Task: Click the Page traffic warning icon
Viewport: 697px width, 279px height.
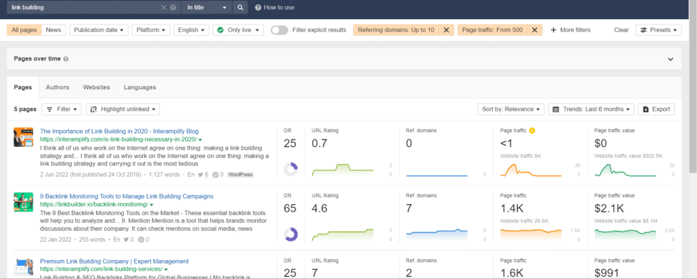Action: (x=532, y=131)
